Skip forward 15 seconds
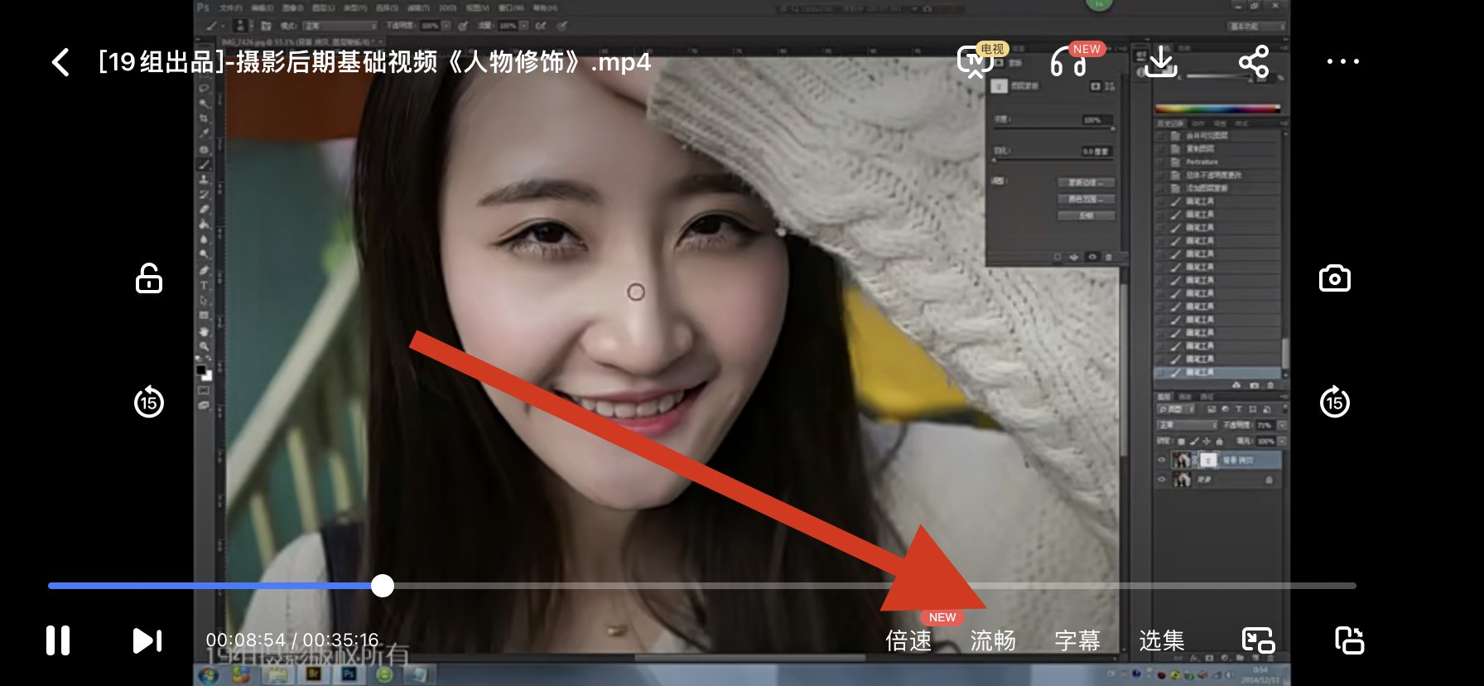 [1334, 402]
